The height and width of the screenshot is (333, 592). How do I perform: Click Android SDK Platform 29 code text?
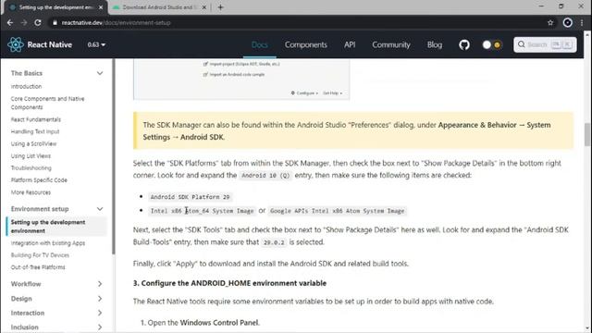pos(190,197)
